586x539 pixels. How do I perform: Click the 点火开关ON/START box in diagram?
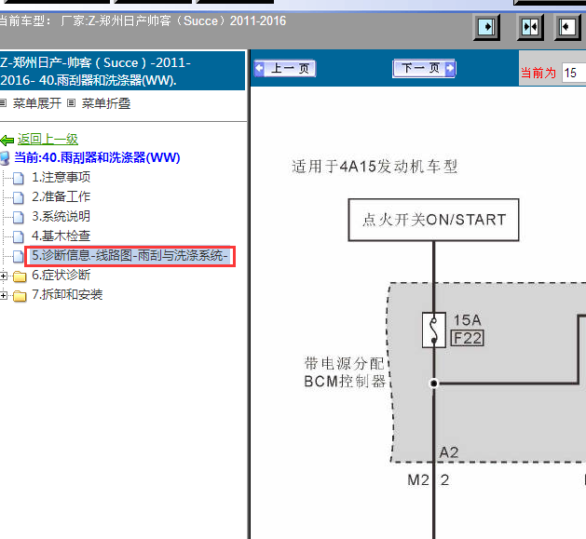point(433,220)
